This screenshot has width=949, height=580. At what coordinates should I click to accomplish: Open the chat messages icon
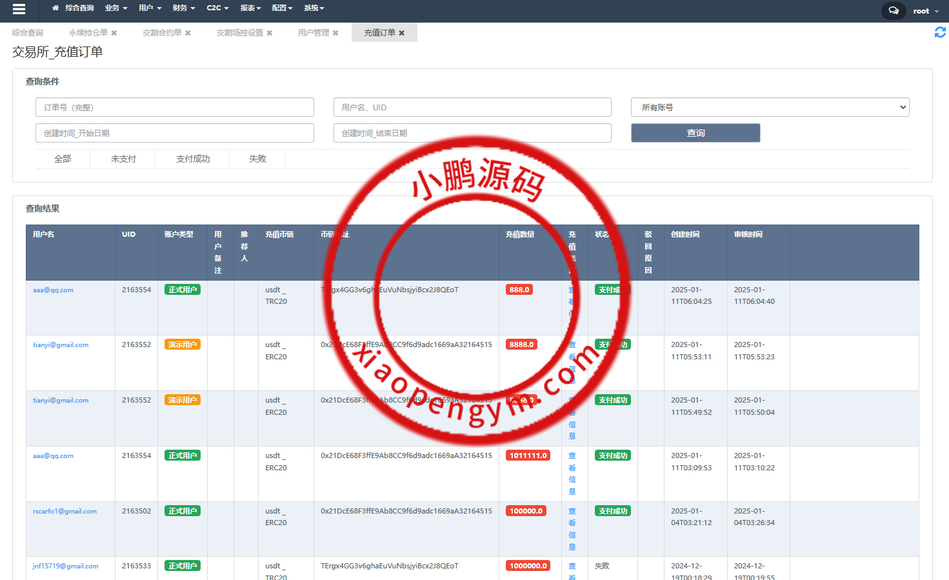[x=893, y=11]
